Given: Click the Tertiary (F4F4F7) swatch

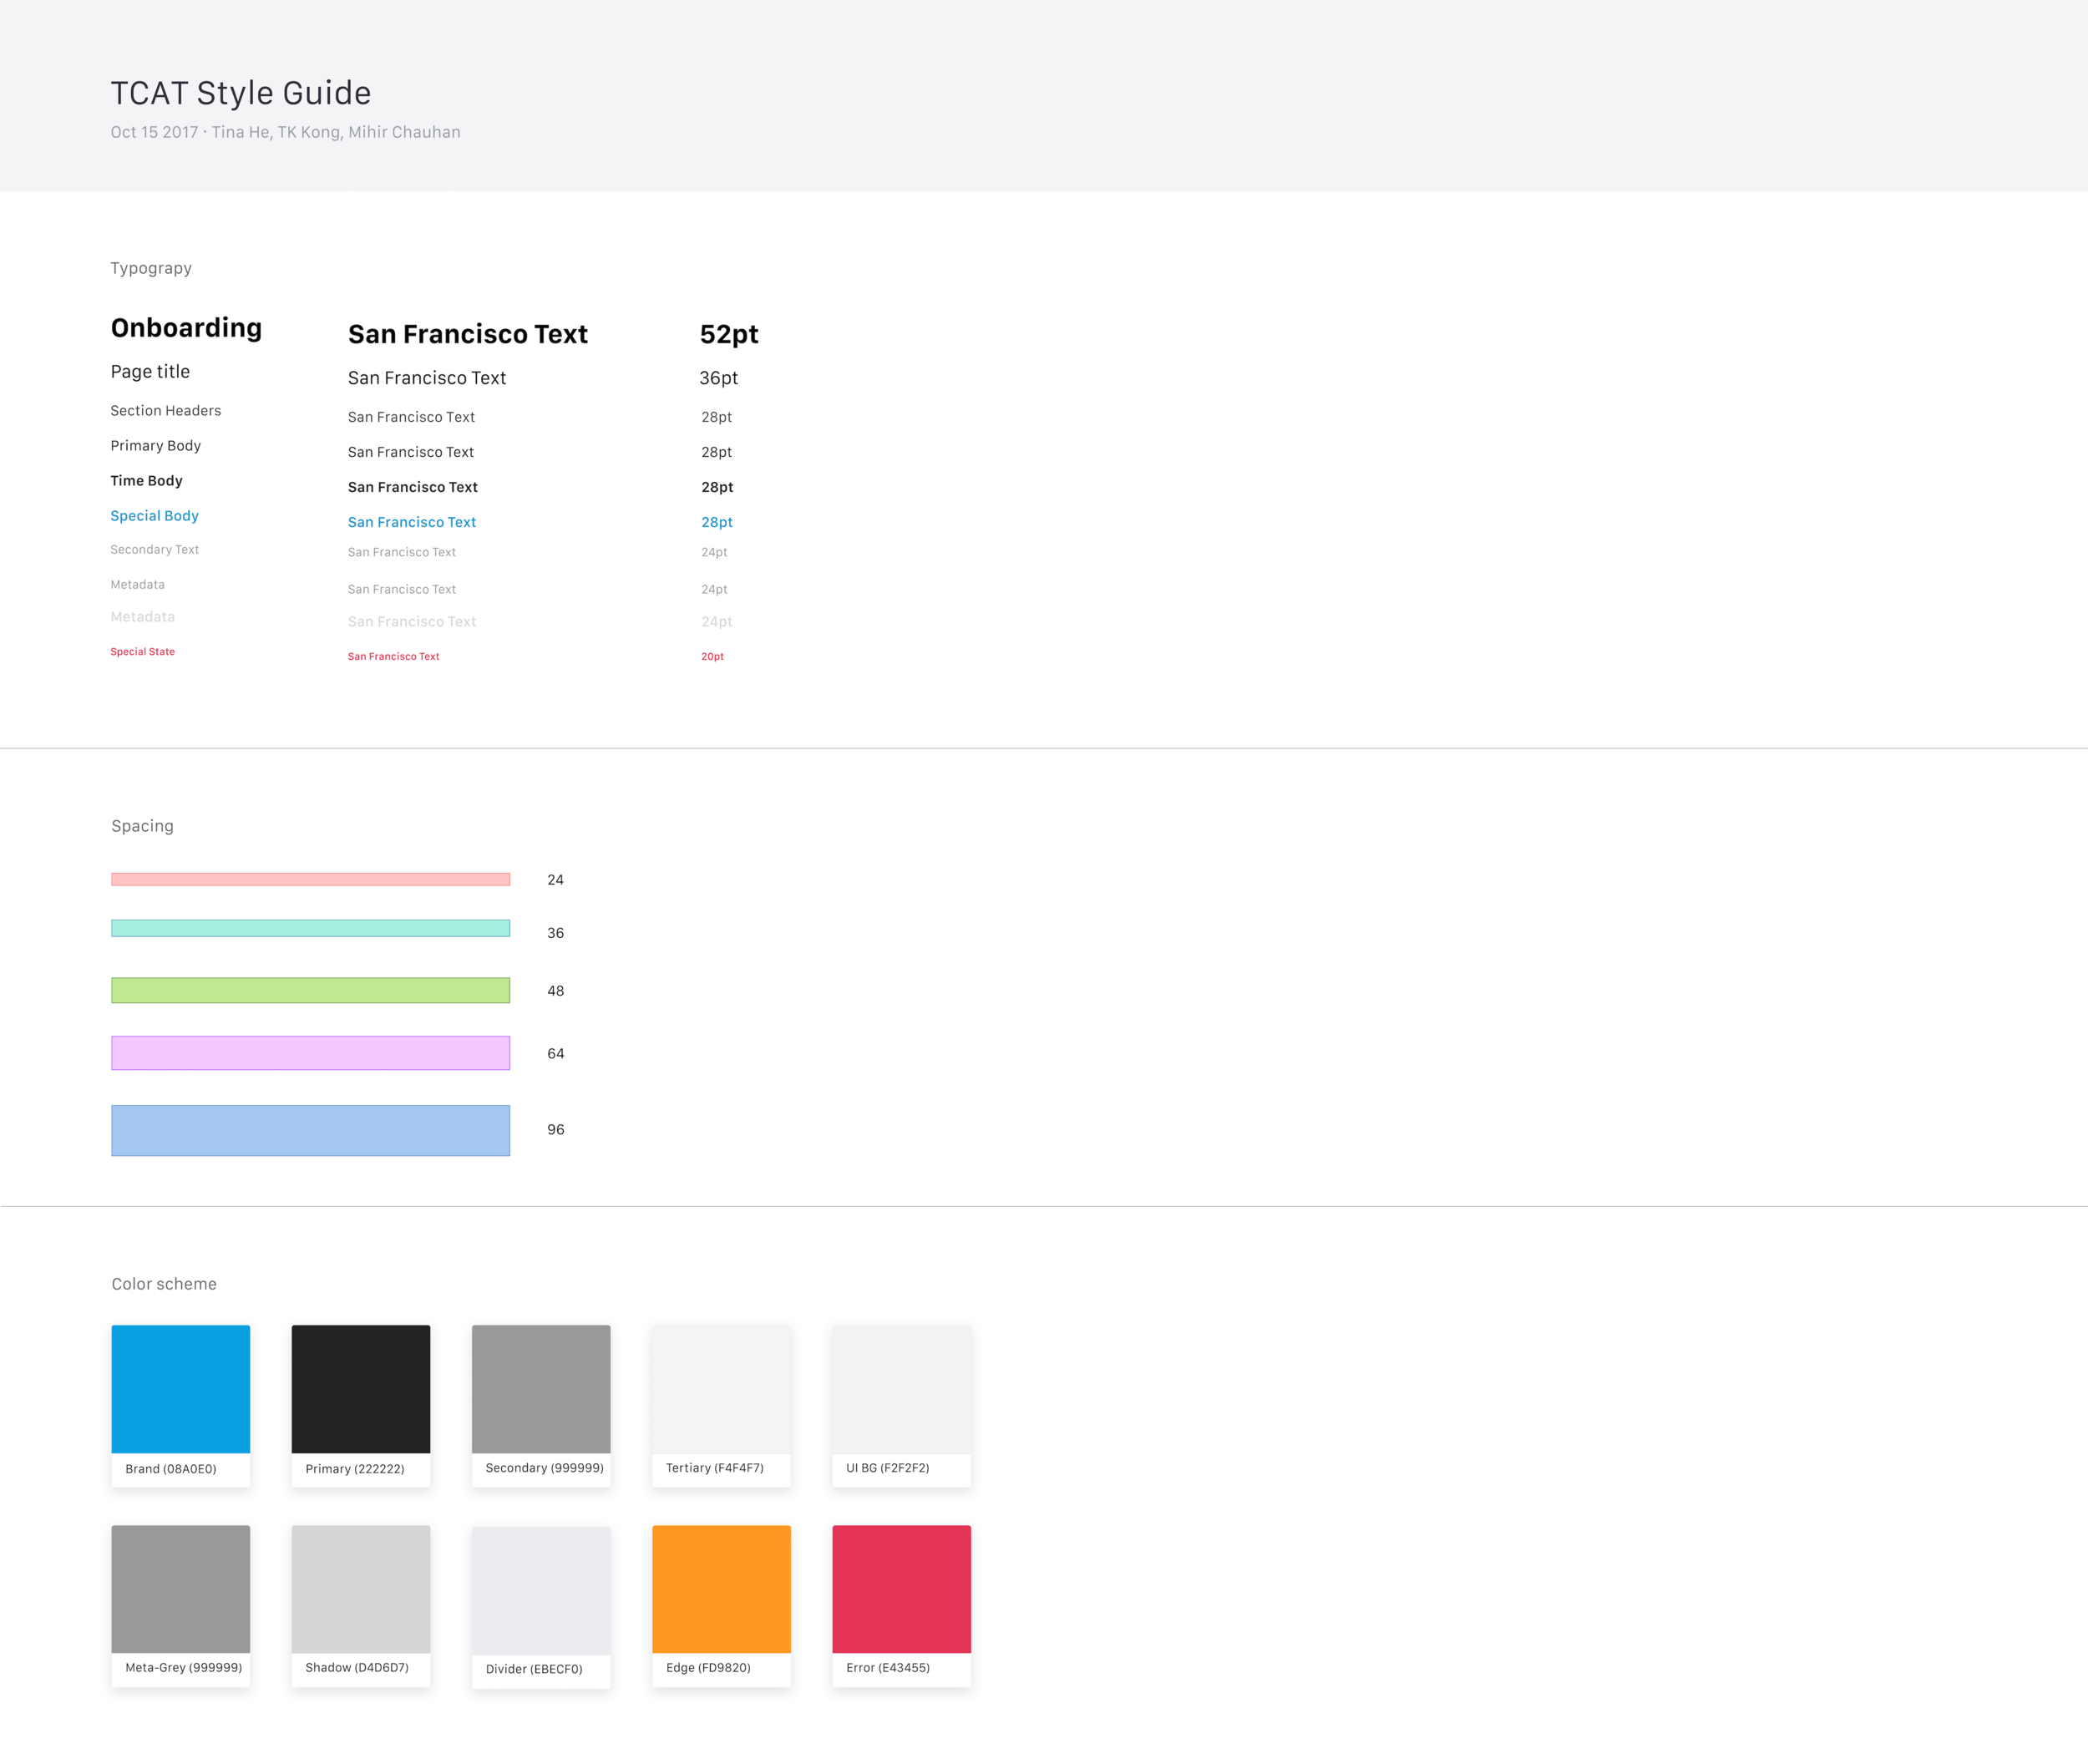Looking at the screenshot, I should tap(721, 1388).
